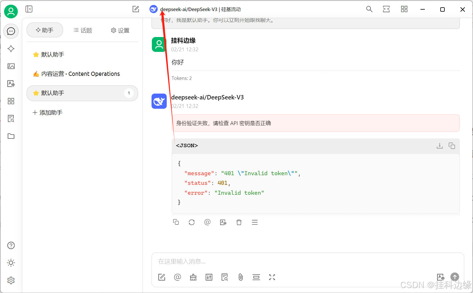Viewport: 473px width, 293px height.
Task: Search messages with the magnifier icon
Action: click(x=369, y=9)
